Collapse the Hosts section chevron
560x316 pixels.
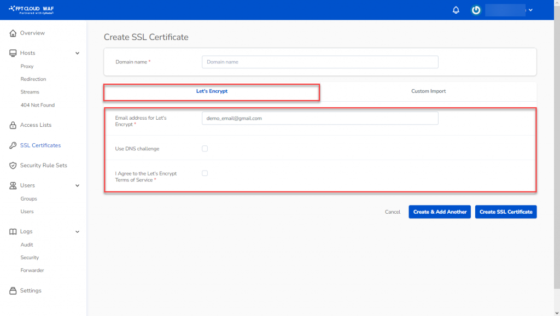click(77, 53)
